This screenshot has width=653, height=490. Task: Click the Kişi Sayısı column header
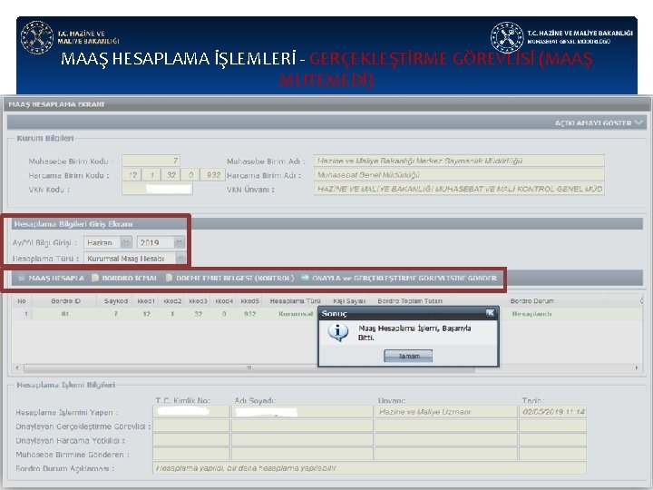click(x=349, y=301)
